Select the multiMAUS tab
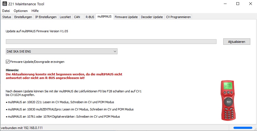 [104, 16]
